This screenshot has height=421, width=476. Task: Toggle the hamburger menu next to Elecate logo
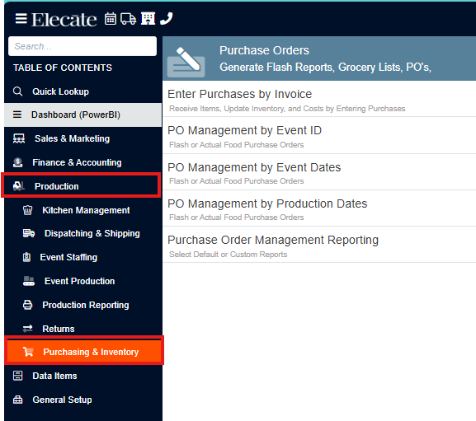[x=21, y=19]
